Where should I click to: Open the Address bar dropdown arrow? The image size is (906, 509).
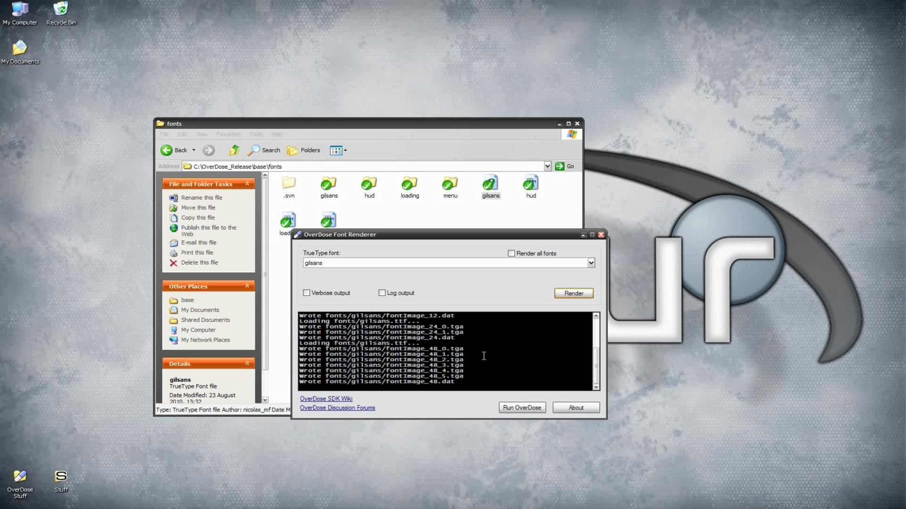tap(547, 166)
